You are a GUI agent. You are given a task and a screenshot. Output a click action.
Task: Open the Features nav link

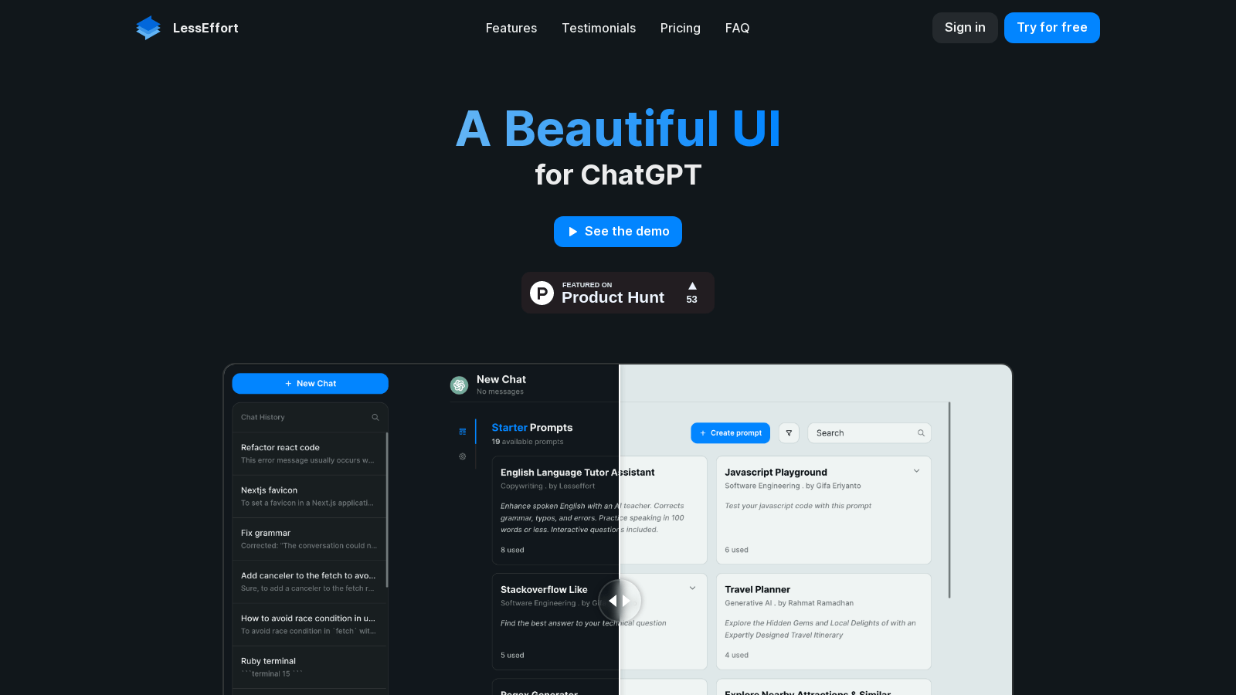(x=511, y=28)
